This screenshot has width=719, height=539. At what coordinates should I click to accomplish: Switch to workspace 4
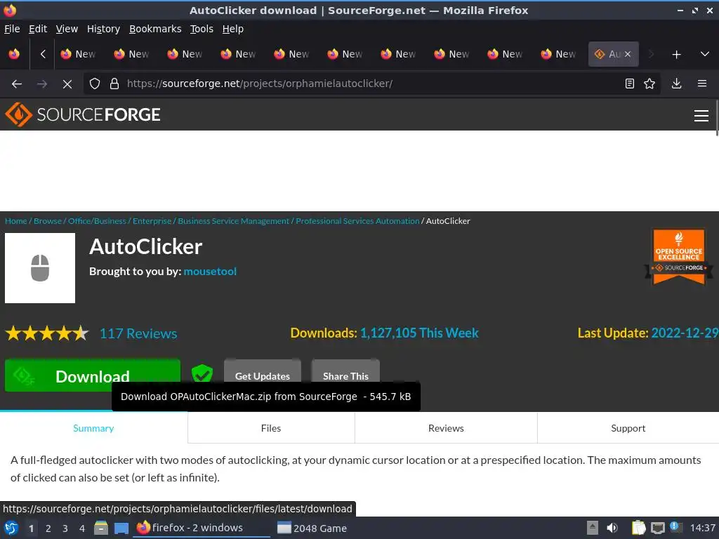(x=82, y=528)
